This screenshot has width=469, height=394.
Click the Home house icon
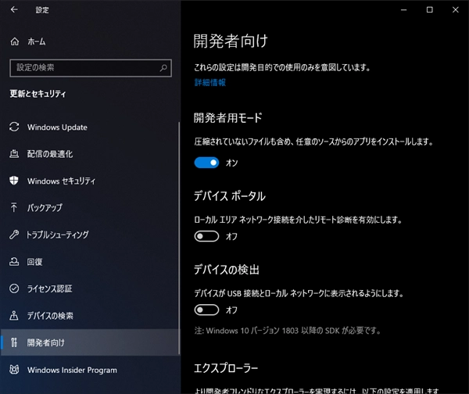tap(14, 41)
